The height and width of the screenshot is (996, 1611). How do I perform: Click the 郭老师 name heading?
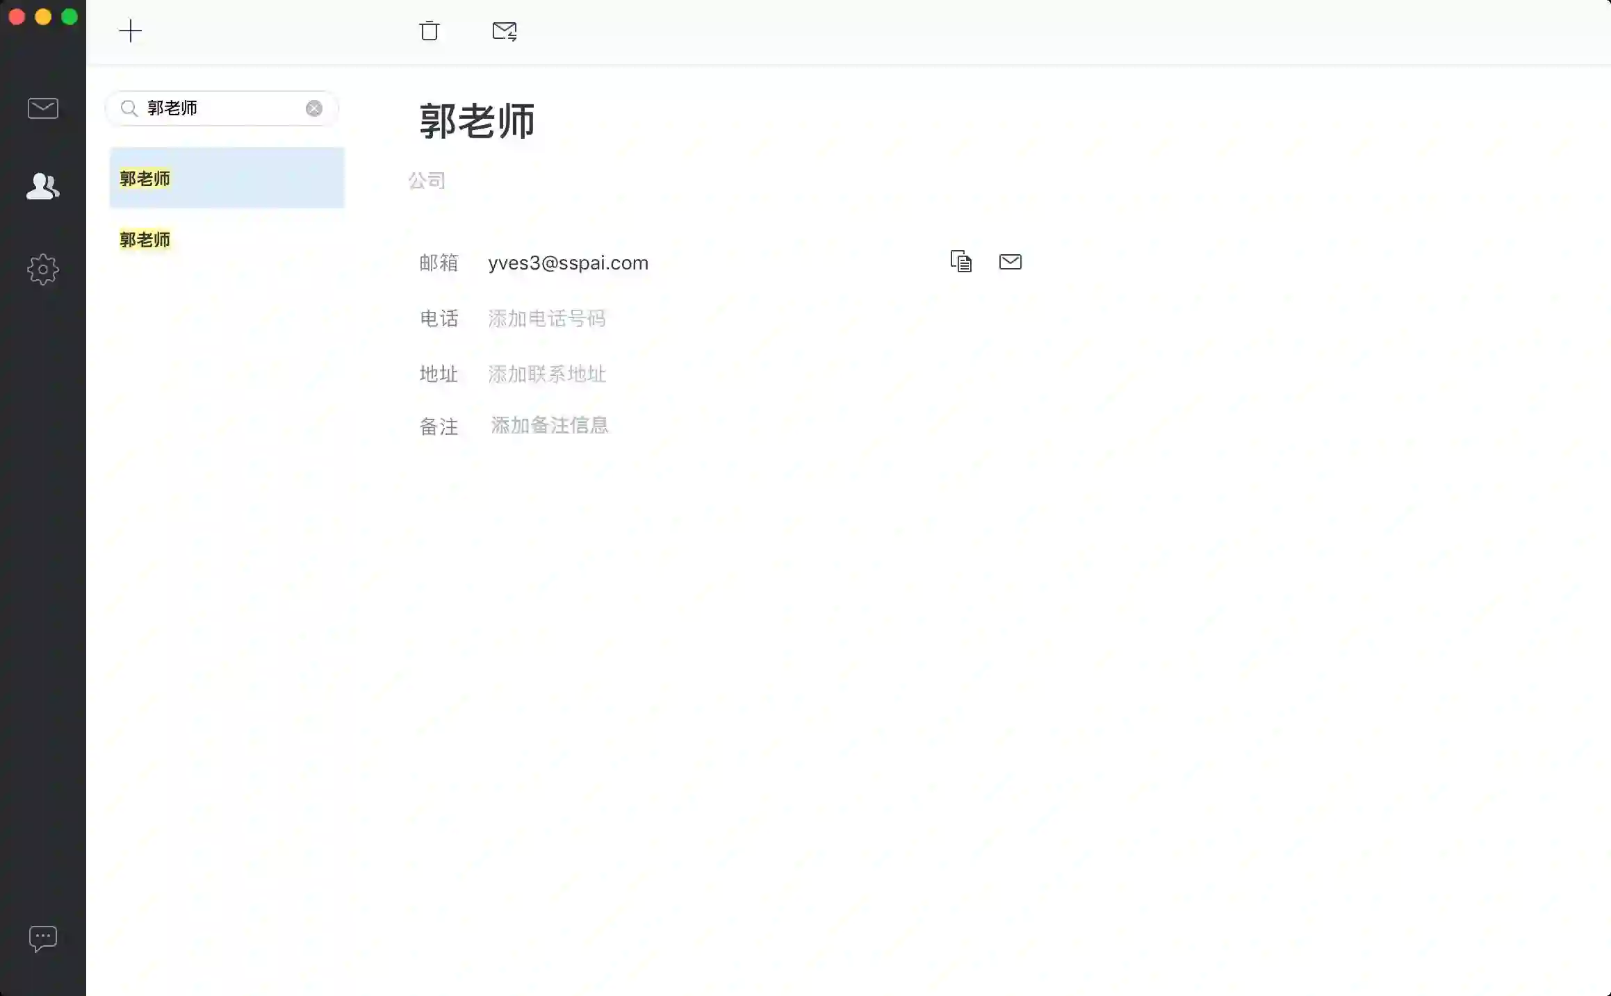click(x=477, y=121)
